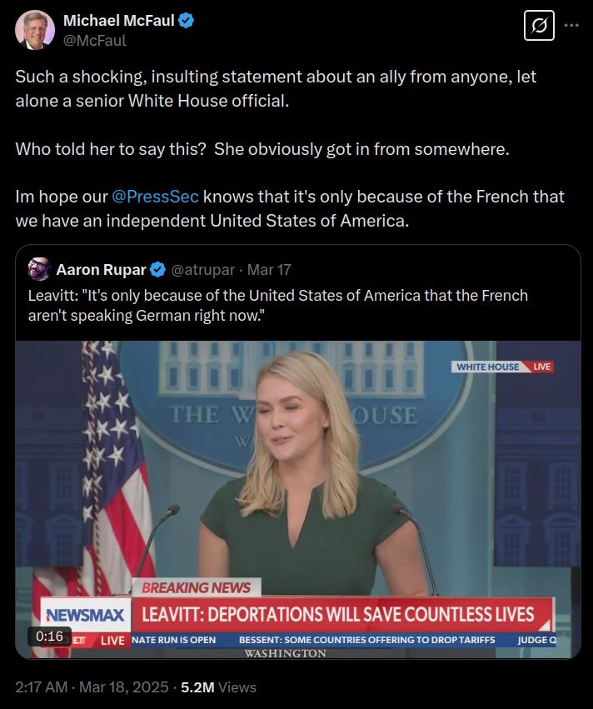Click the Mar 17 date on quoted tweet

point(269,270)
